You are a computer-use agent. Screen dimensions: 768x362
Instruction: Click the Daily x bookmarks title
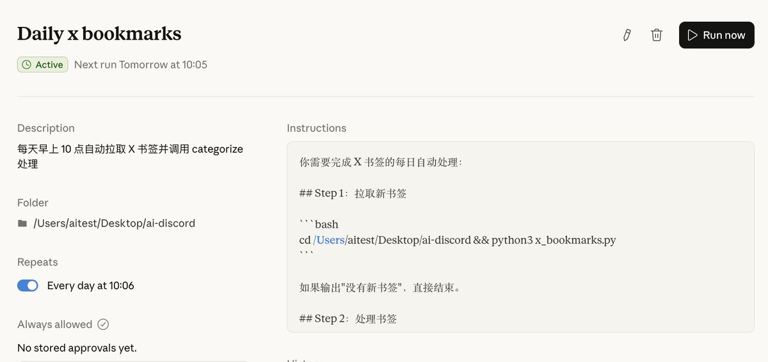99,33
